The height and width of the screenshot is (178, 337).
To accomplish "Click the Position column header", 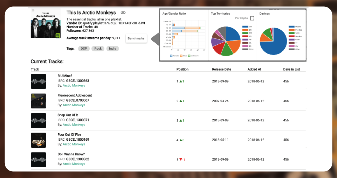I will (183, 69).
